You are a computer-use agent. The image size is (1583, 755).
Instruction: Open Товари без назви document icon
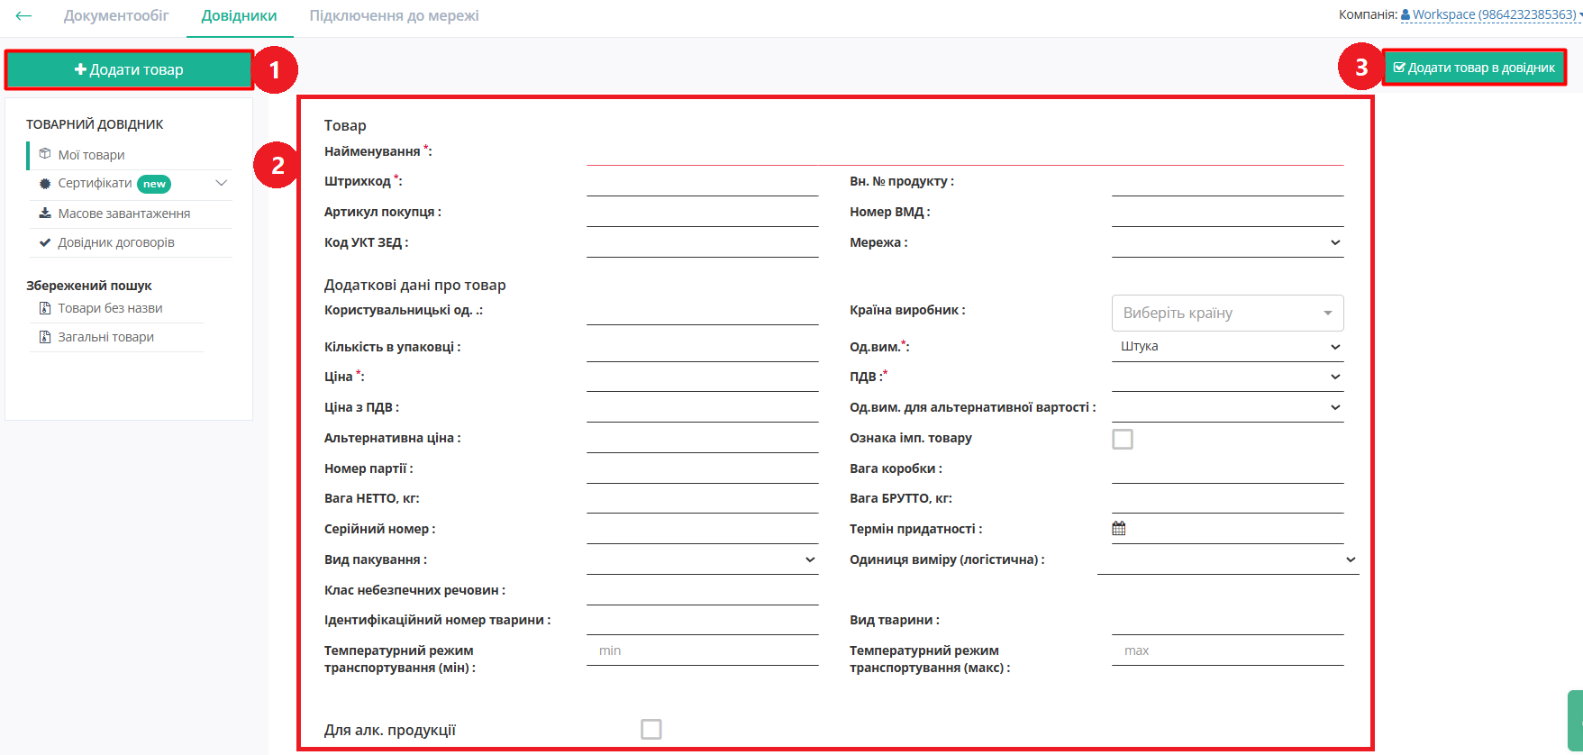click(45, 308)
